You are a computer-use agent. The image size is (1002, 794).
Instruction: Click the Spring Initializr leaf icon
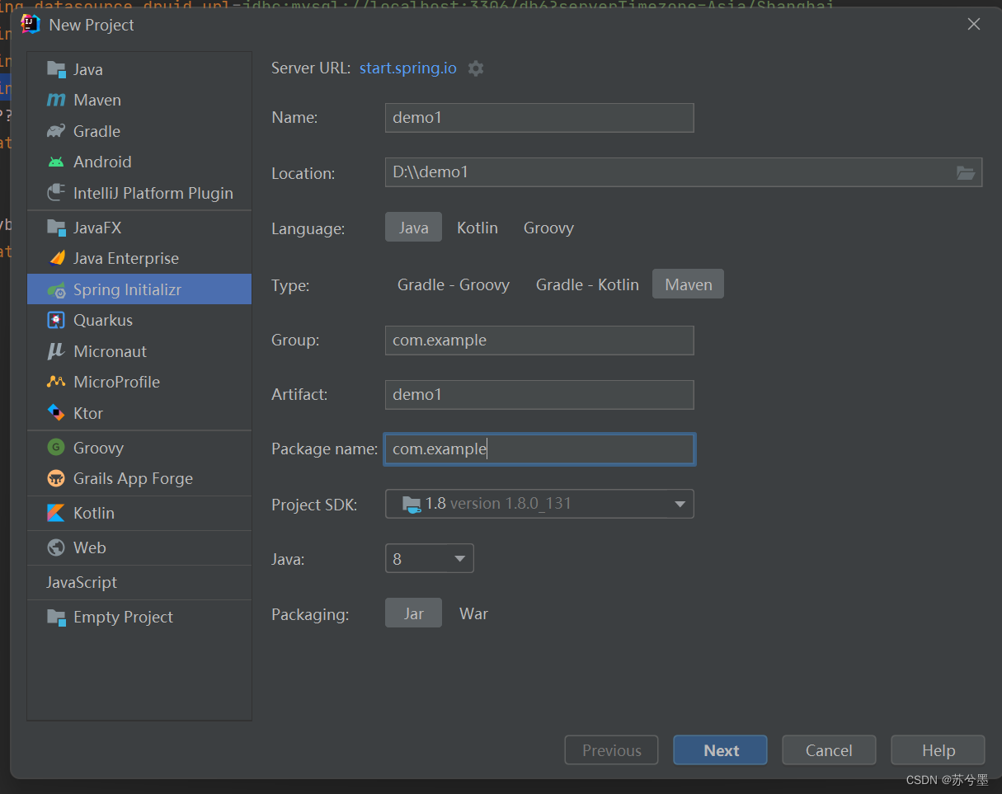(56, 289)
